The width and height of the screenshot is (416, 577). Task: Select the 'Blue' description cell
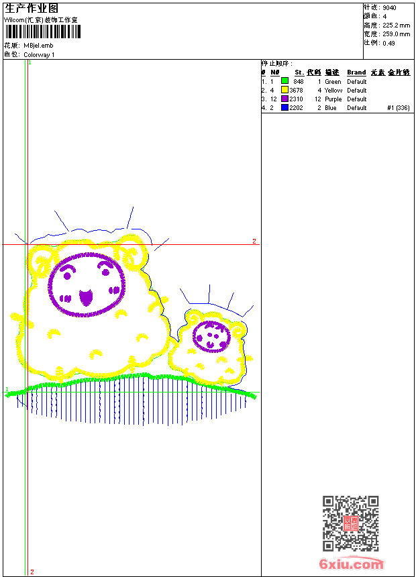point(331,108)
